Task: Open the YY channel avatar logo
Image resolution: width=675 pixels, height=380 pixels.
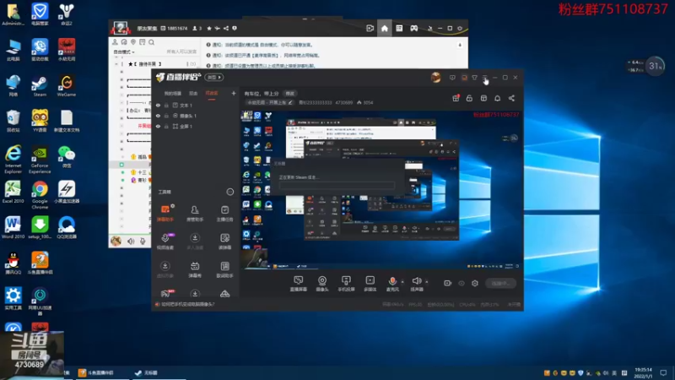Action: pos(120,29)
